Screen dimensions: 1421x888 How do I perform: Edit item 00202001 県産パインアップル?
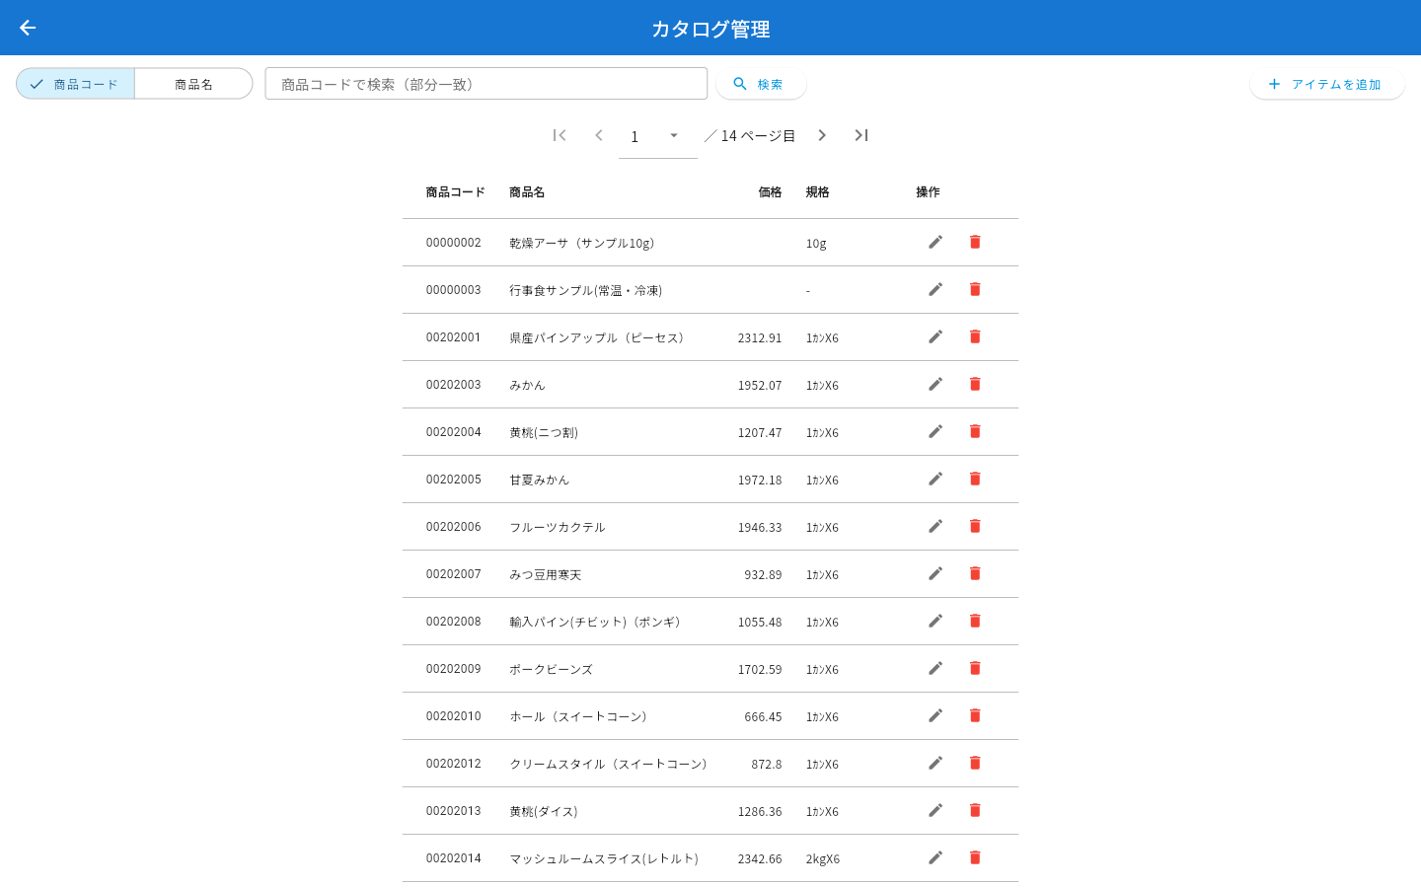coord(935,336)
